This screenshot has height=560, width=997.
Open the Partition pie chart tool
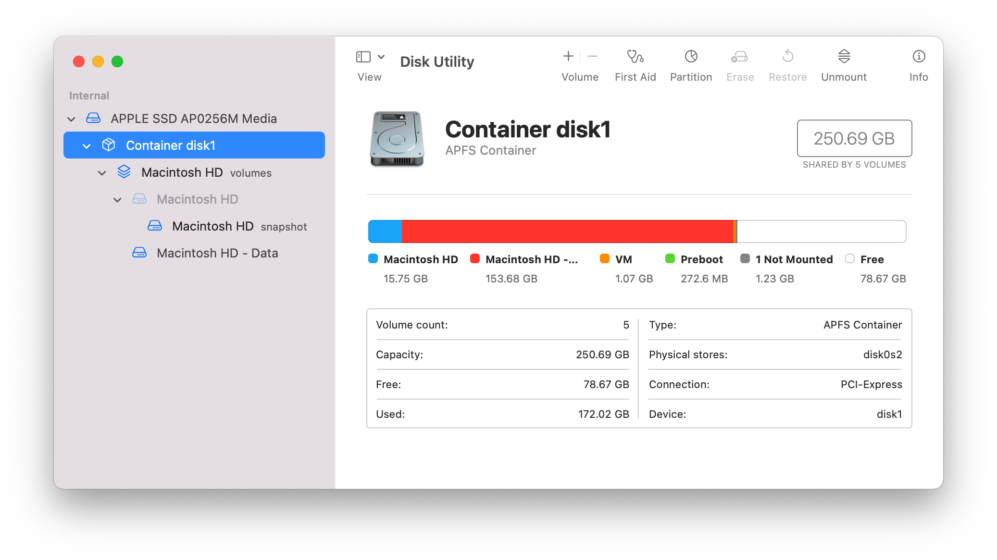691,57
